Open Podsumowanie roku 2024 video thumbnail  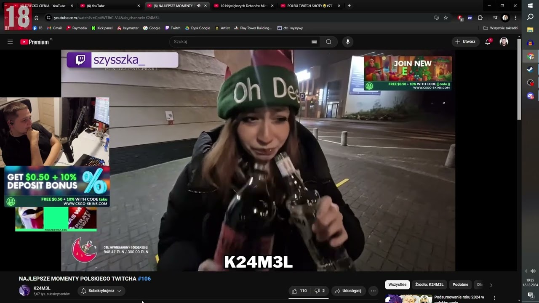pos(408,298)
